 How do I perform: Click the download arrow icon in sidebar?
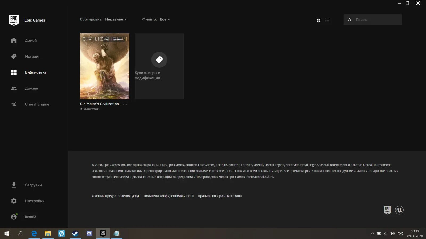(x=14, y=185)
